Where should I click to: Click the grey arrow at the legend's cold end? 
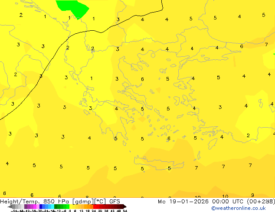(x=10, y=206)
